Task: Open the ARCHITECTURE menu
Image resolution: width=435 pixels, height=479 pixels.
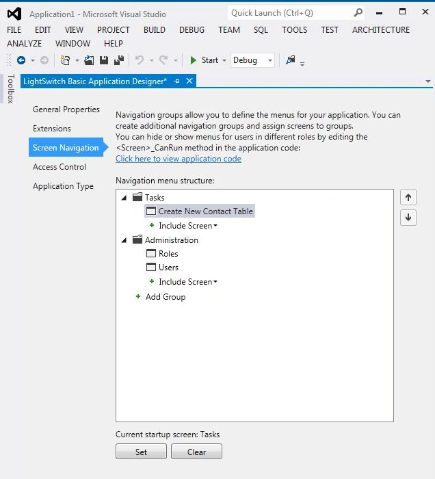Action: [x=381, y=30]
